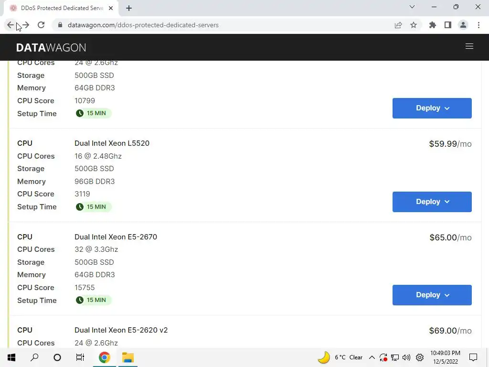This screenshot has width=489, height=367.
Task: Open Windows taskbar search
Action: click(x=34, y=357)
